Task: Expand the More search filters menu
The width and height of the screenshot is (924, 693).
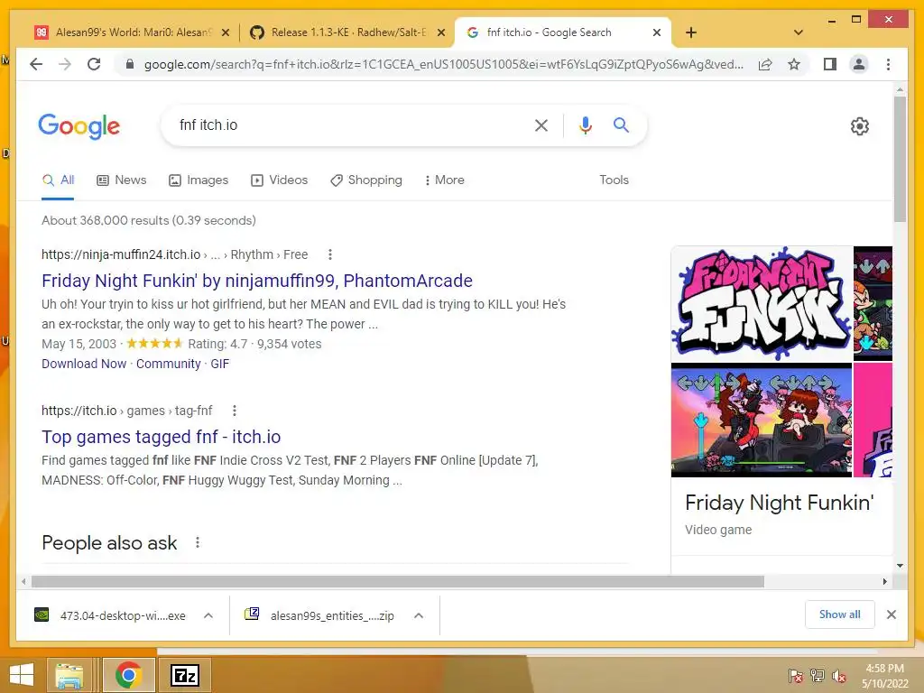Action: [x=444, y=180]
